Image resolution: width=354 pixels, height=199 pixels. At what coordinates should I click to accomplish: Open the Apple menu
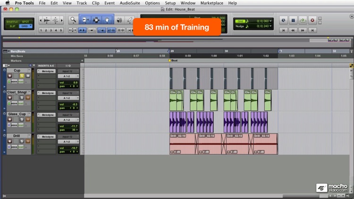[x=7, y=3]
